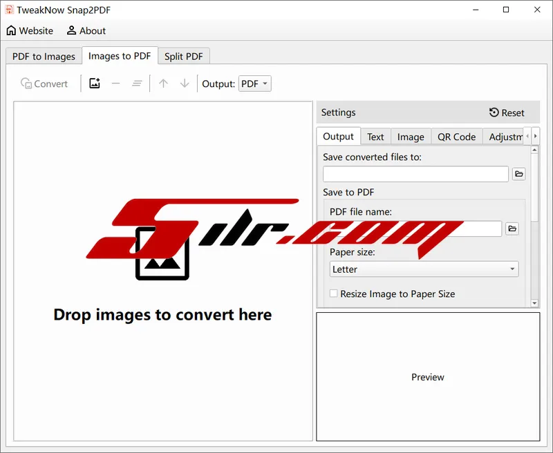Open the QR Code settings tab
553x453 pixels.
point(456,137)
